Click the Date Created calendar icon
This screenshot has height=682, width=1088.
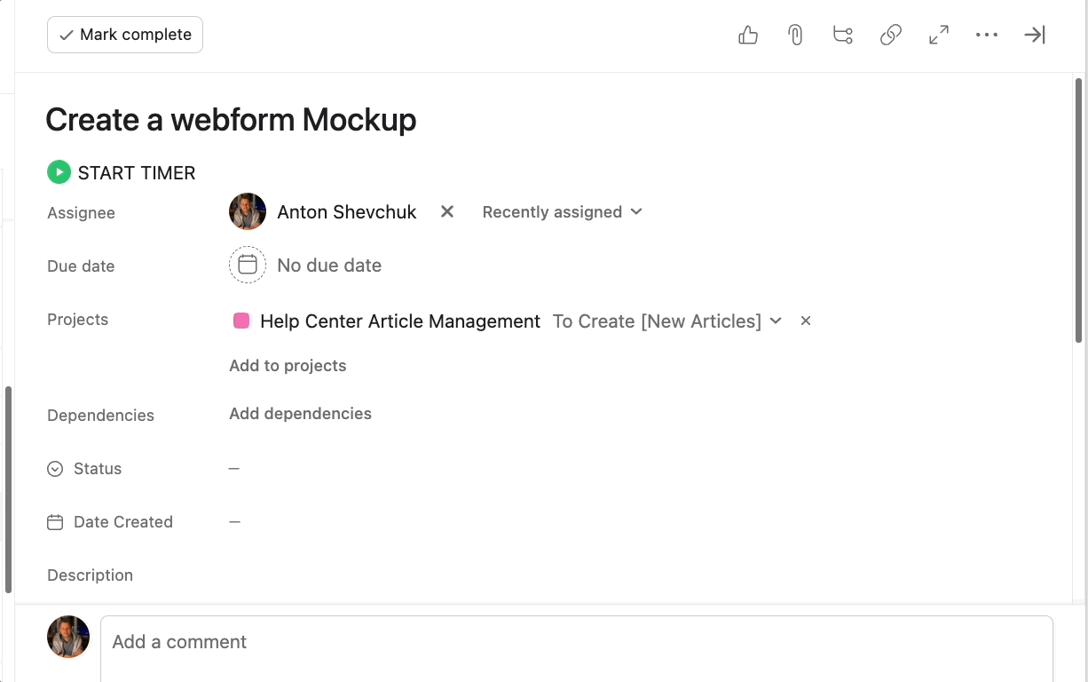pos(55,522)
